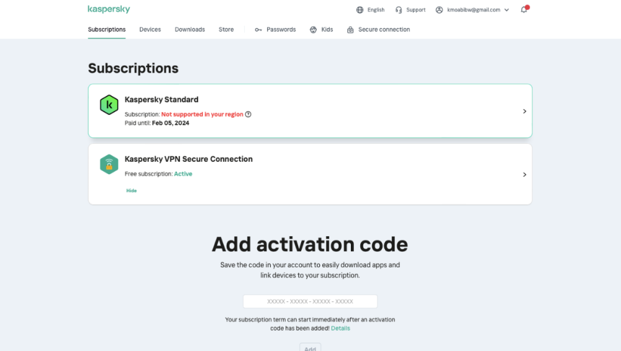
Task: Go to the Store tab
Action: 226,30
